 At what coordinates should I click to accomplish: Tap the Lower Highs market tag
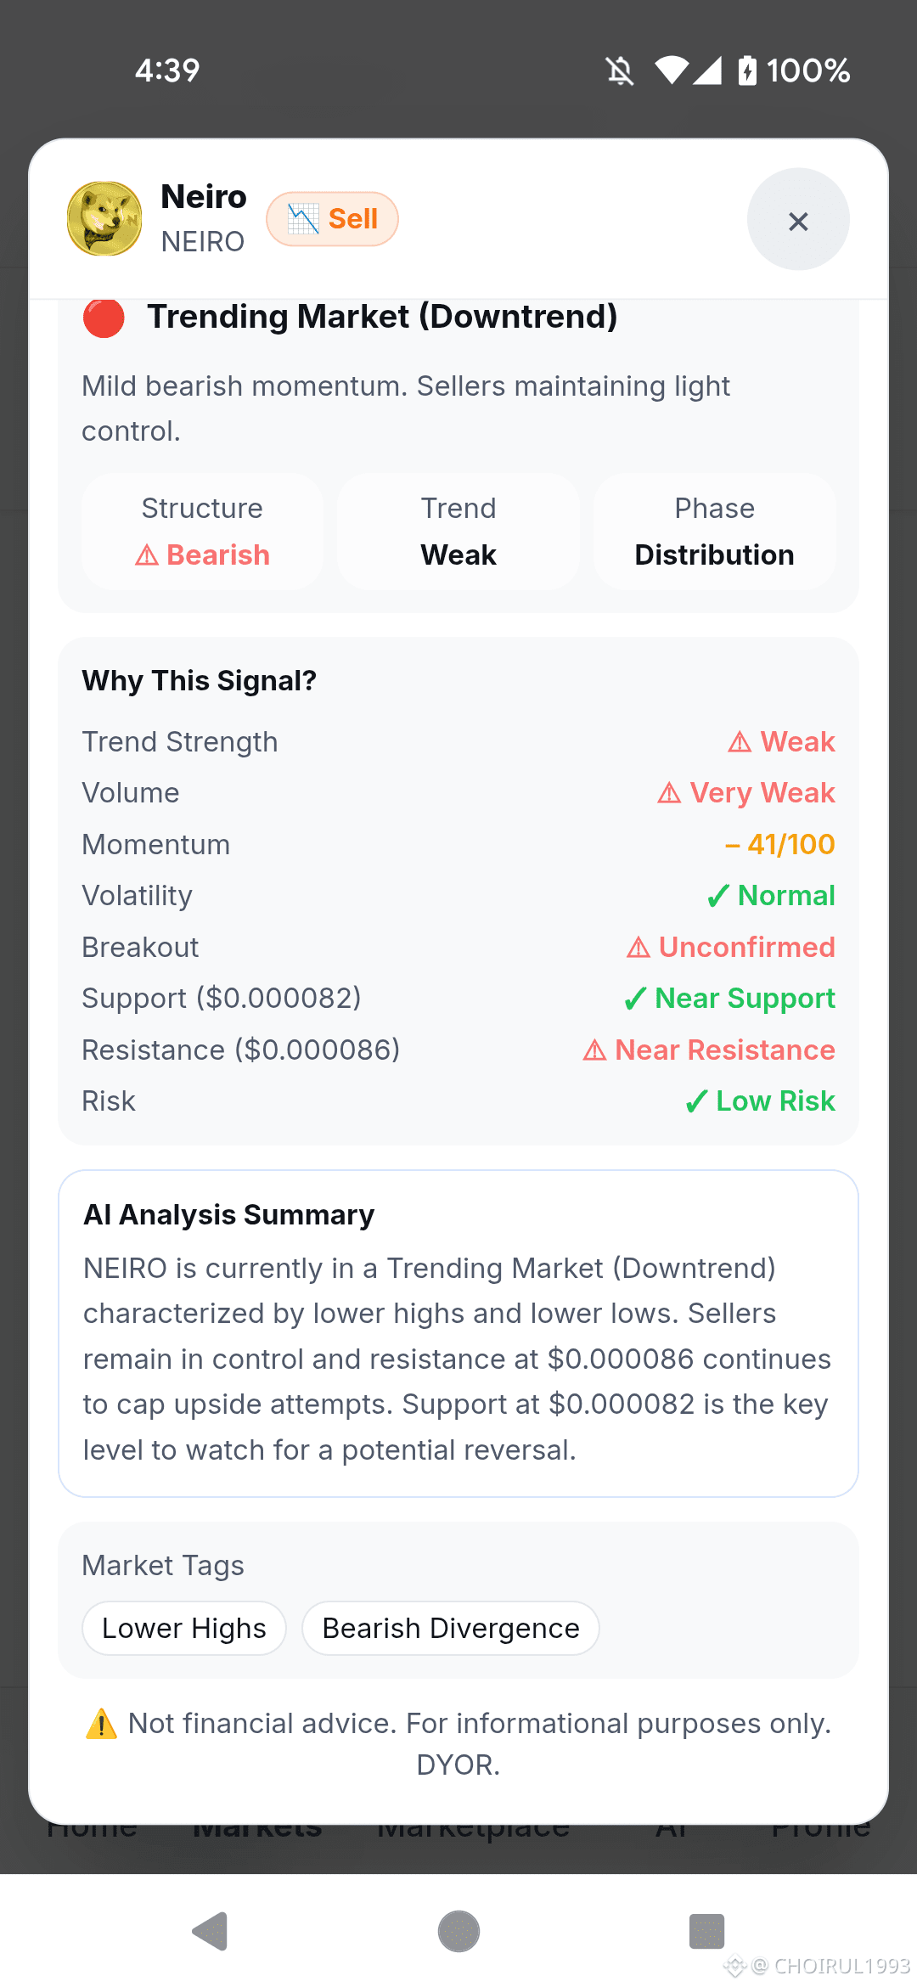[184, 1628]
